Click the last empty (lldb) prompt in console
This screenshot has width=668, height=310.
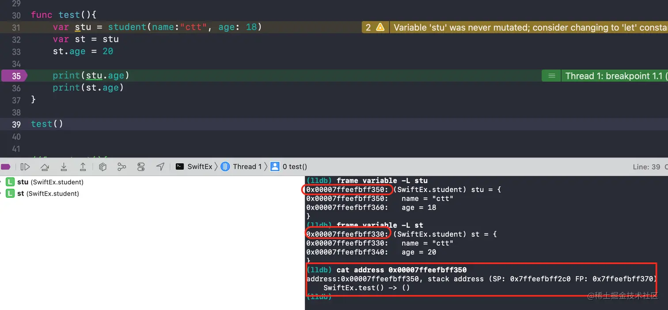point(319,297)
